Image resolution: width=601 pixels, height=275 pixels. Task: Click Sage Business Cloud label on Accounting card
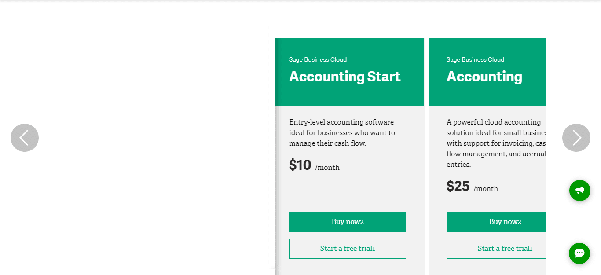475,59
